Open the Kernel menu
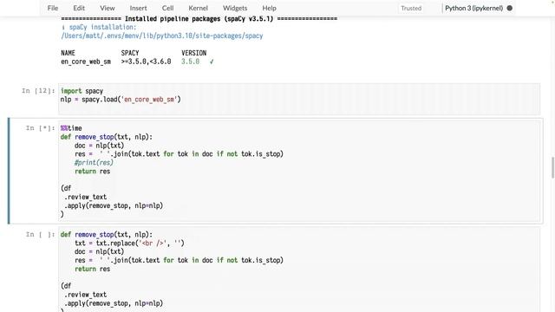The width and height of the screenshot is (555, 312). click(x=199, y=8)
